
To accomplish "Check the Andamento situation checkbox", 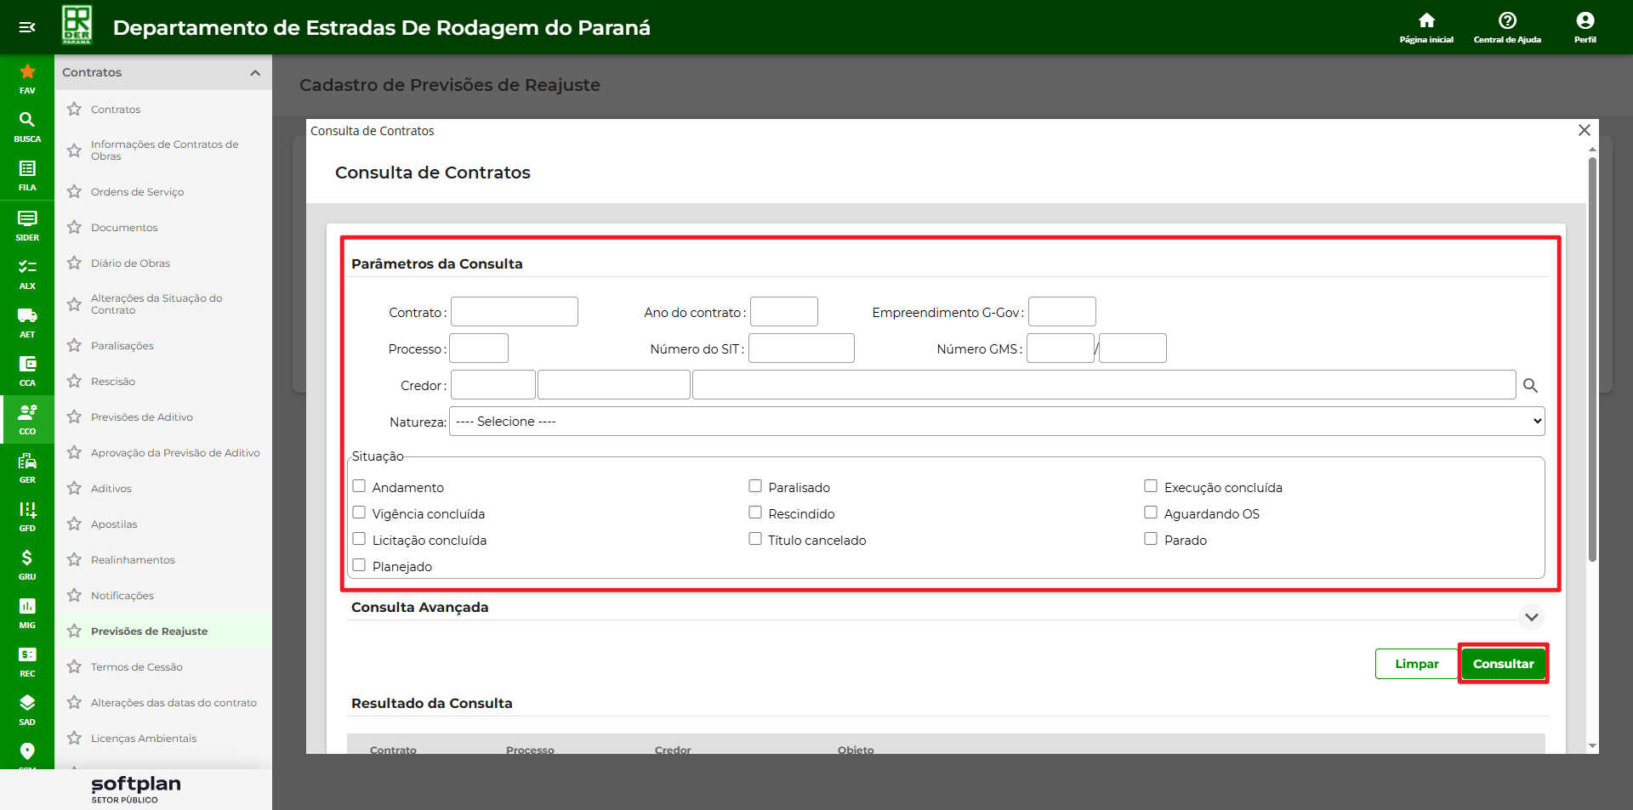I will click(359, 486).
